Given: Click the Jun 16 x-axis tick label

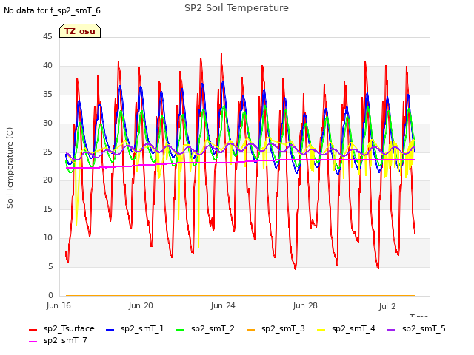Looking at the screenshot, I should pos(59,305).
